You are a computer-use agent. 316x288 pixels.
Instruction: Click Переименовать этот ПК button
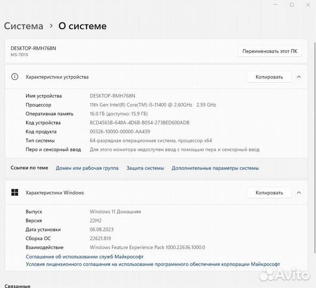[x=270, y=51]
